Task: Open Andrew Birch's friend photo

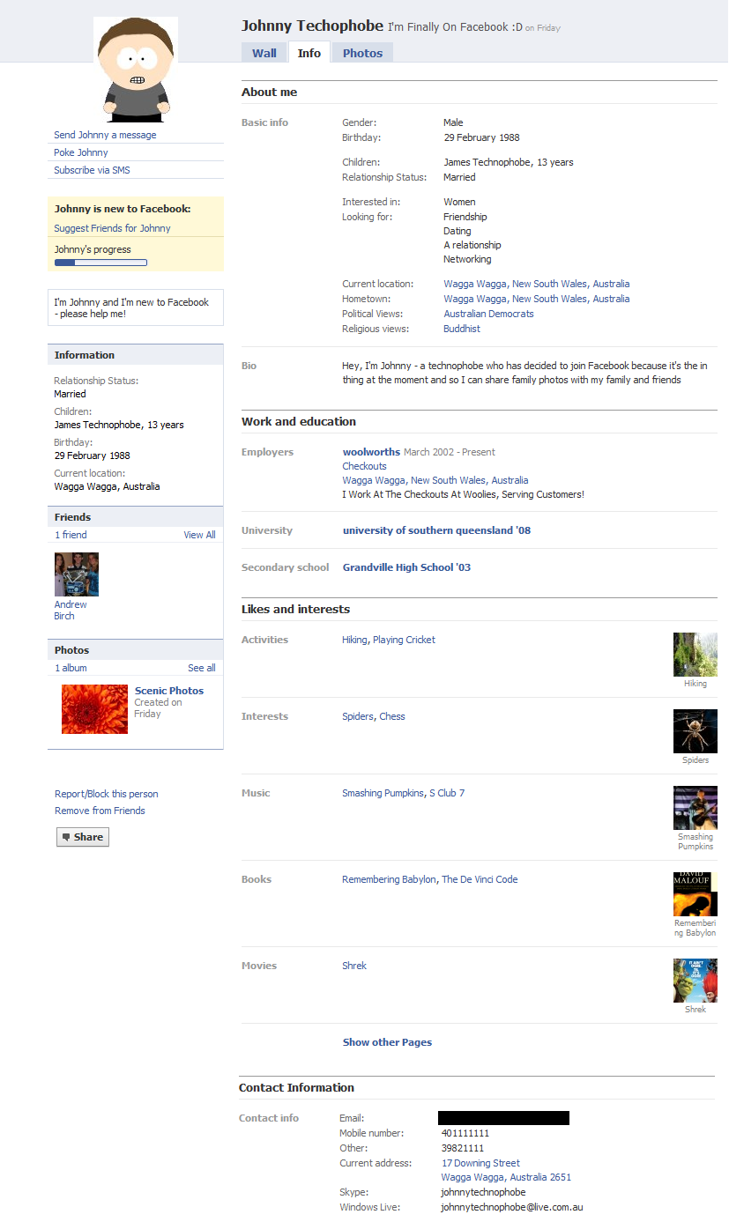Action: click(x=77, y=574)
